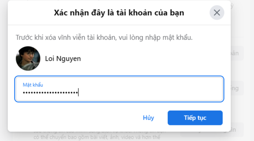
Task: Click the dimmed background button ending in 'in'
Action: (237, 130)
